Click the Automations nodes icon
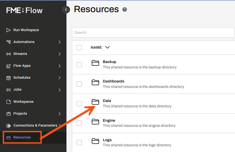Screen dimensions: 235x152 (x=8, y=42)
